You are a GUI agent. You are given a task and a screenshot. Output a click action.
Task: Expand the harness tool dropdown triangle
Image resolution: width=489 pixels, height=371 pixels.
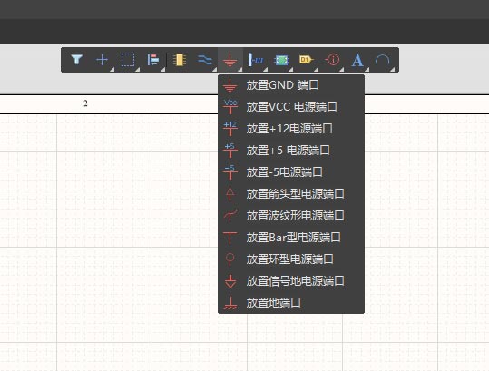(266, 70)
